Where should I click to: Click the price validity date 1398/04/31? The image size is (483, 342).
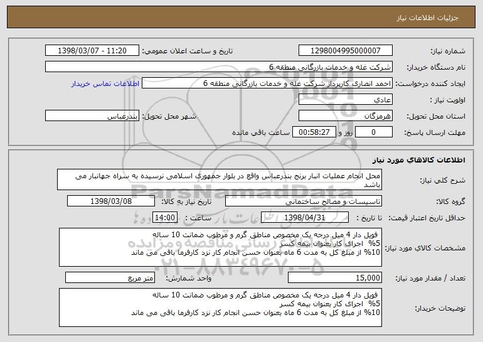tap(305, 217)
